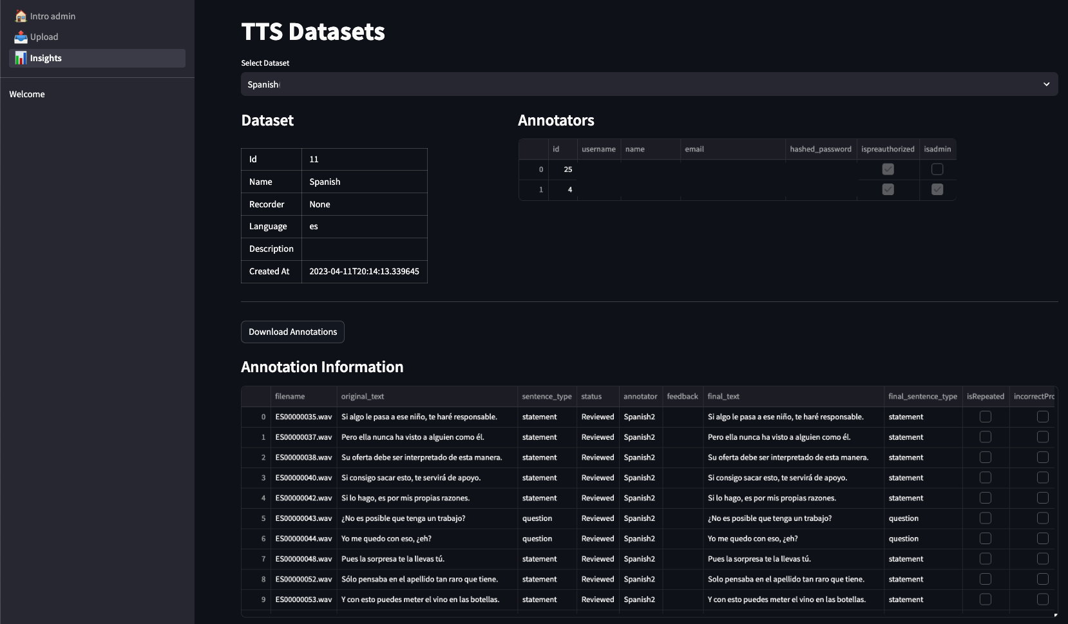Click the username column header
This screenshot has height=624, width=1068.
tap(598, 149)
